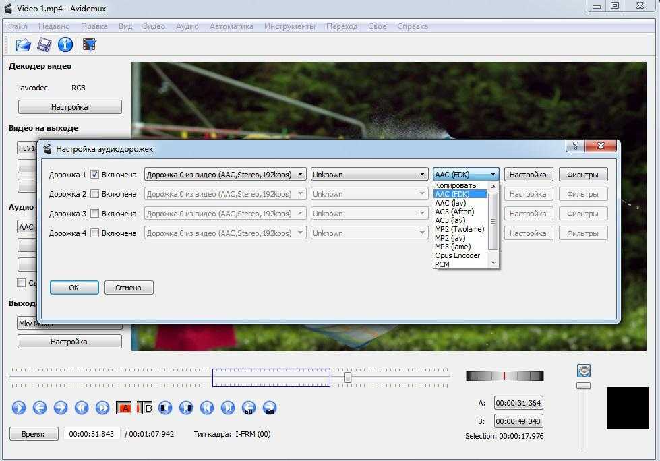Click the open video file toolbar icon
The width and height of the screenshot is (660, 461).
(24, 45)
